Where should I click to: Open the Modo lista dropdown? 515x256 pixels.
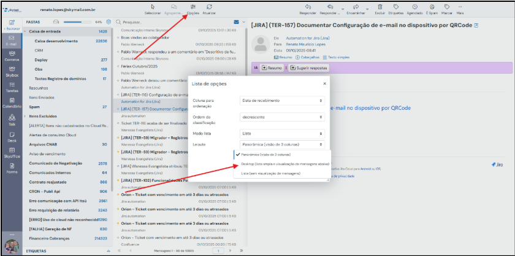(x=281, y=133)
